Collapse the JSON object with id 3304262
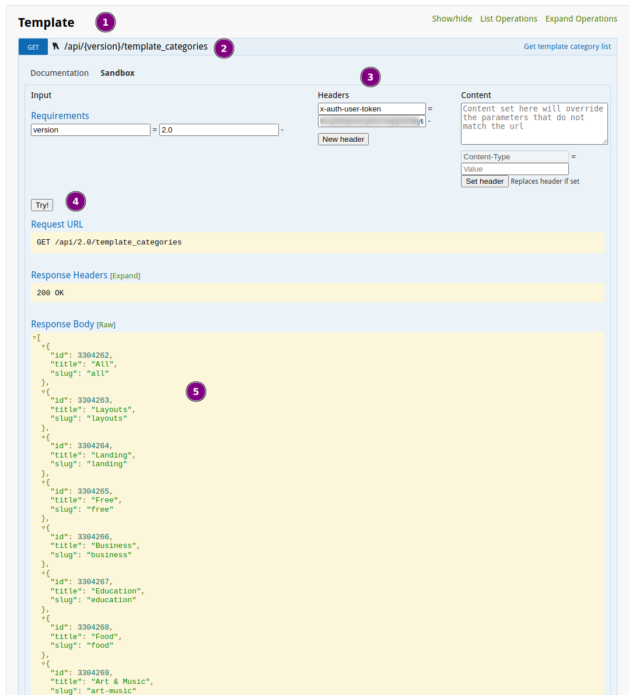The image size is (629, 695). coord(43,347)
